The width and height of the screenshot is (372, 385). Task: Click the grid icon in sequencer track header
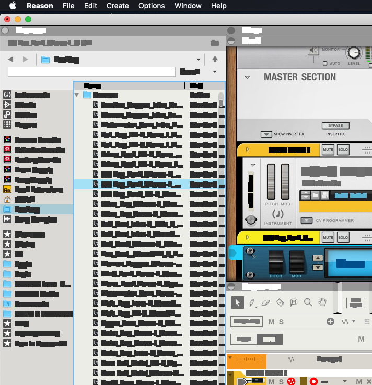367,322
